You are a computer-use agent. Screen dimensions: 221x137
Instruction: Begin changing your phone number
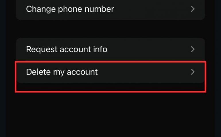point(110,9)
